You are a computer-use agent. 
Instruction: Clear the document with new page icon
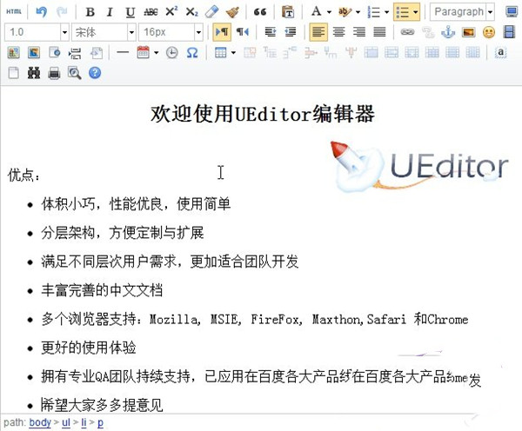[x=14, y=73]
